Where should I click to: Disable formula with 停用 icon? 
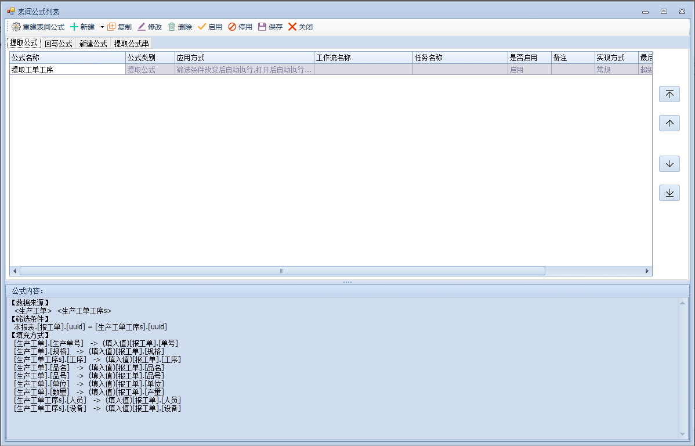click(x=232, y=27)
